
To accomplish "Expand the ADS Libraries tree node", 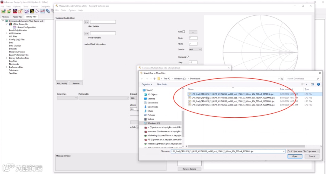I will (x=7, y=33).
